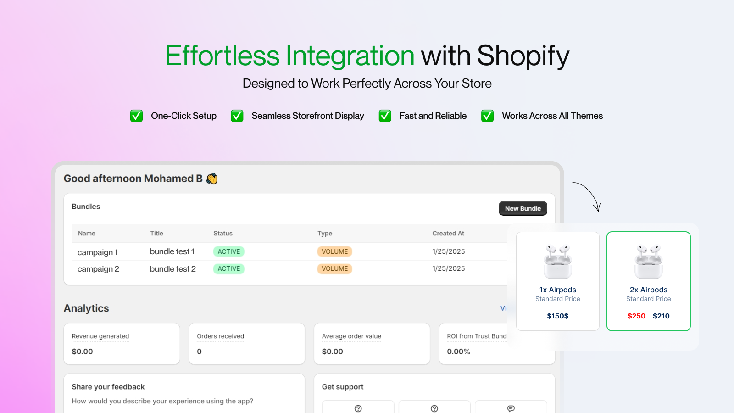Click the Name column header
Viewport: 734px width, 413px height.
coord(87,234)
